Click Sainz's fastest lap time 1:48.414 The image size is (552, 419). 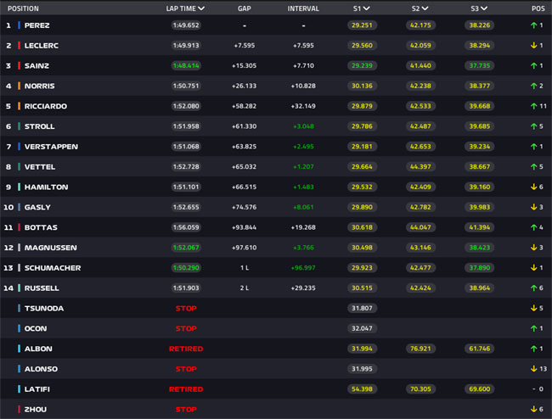coord(186,65)
